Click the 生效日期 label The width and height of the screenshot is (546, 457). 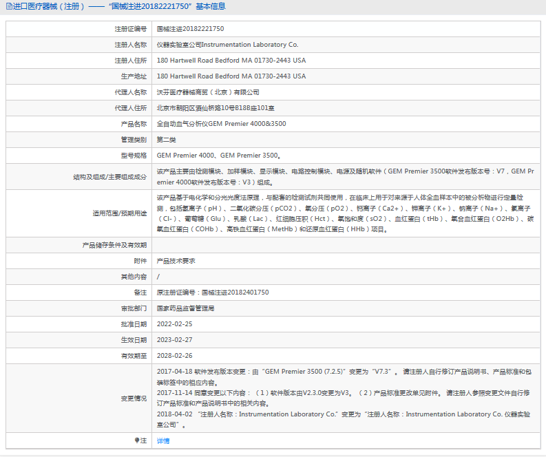click(x=134, y=340)
